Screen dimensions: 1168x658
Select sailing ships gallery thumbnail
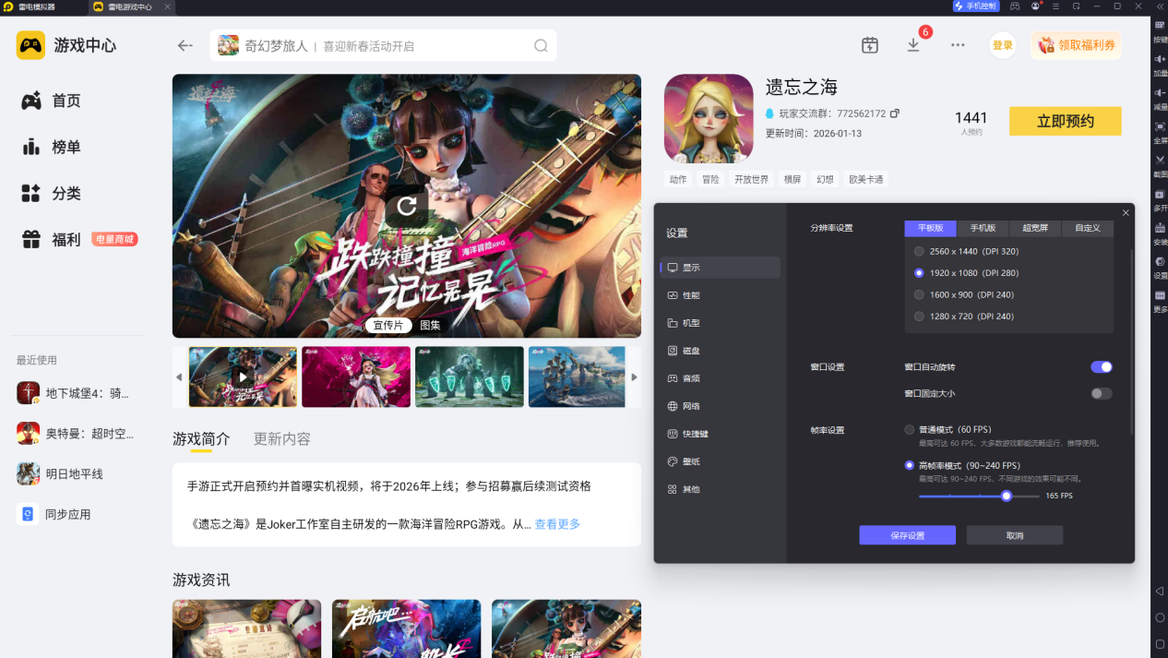point(577,377)
